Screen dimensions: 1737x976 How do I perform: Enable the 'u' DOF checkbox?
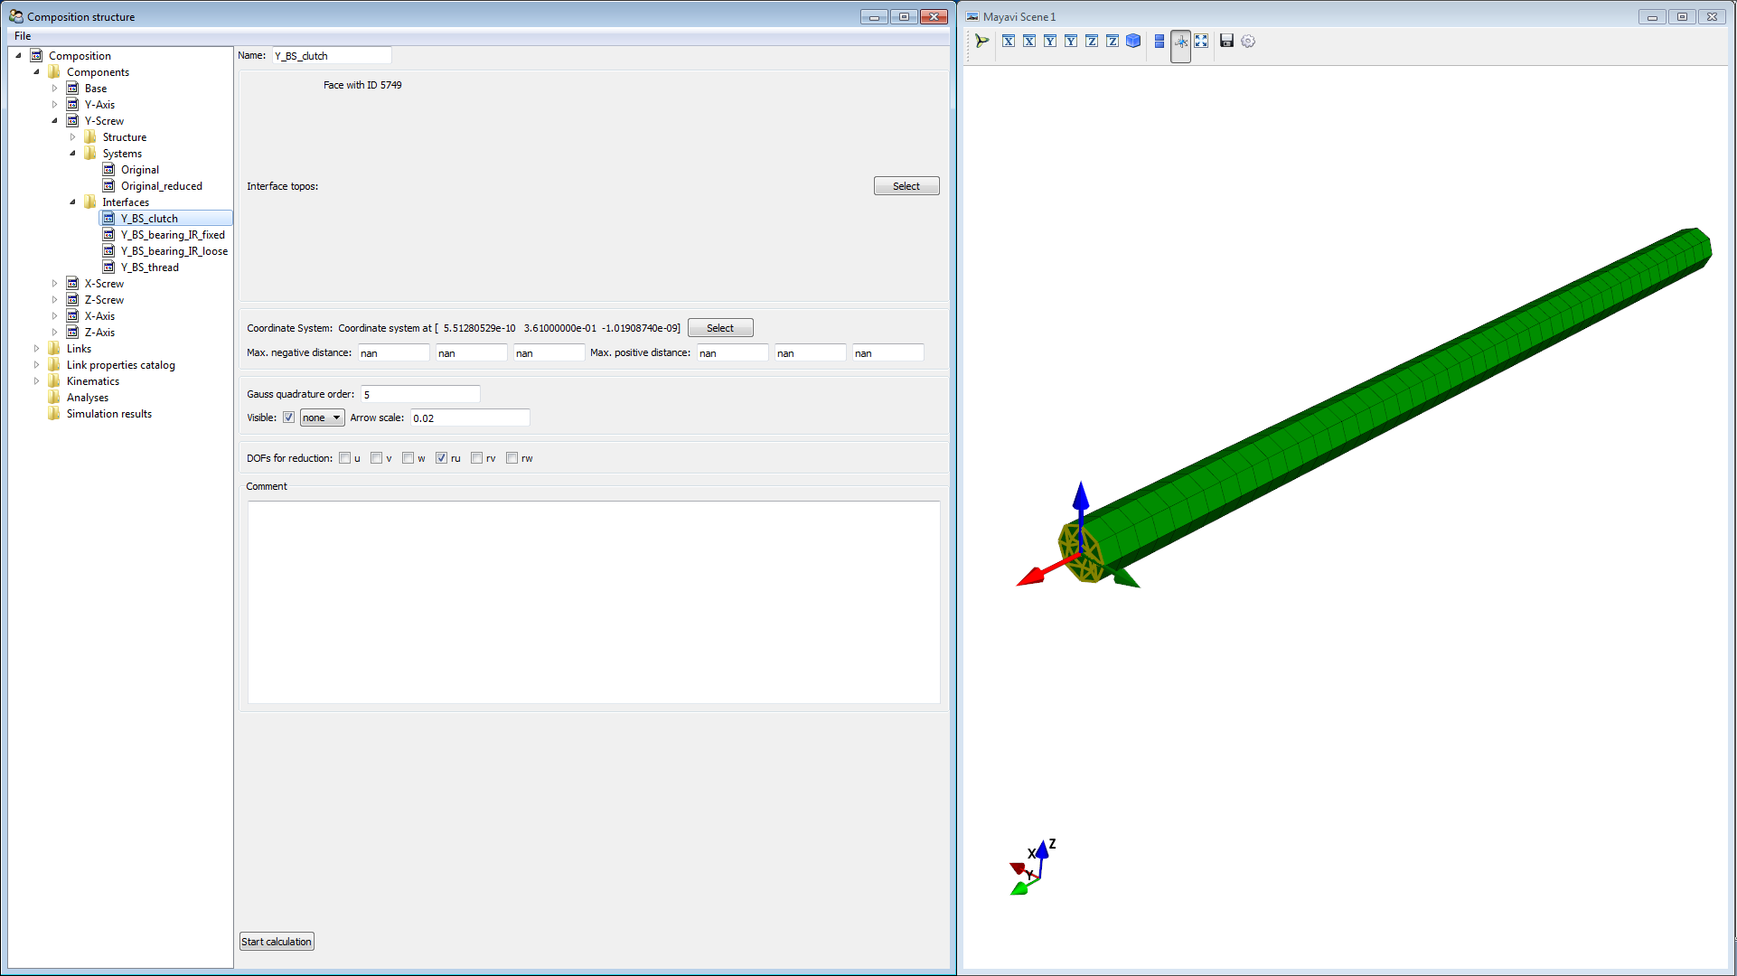click(345, 458)
